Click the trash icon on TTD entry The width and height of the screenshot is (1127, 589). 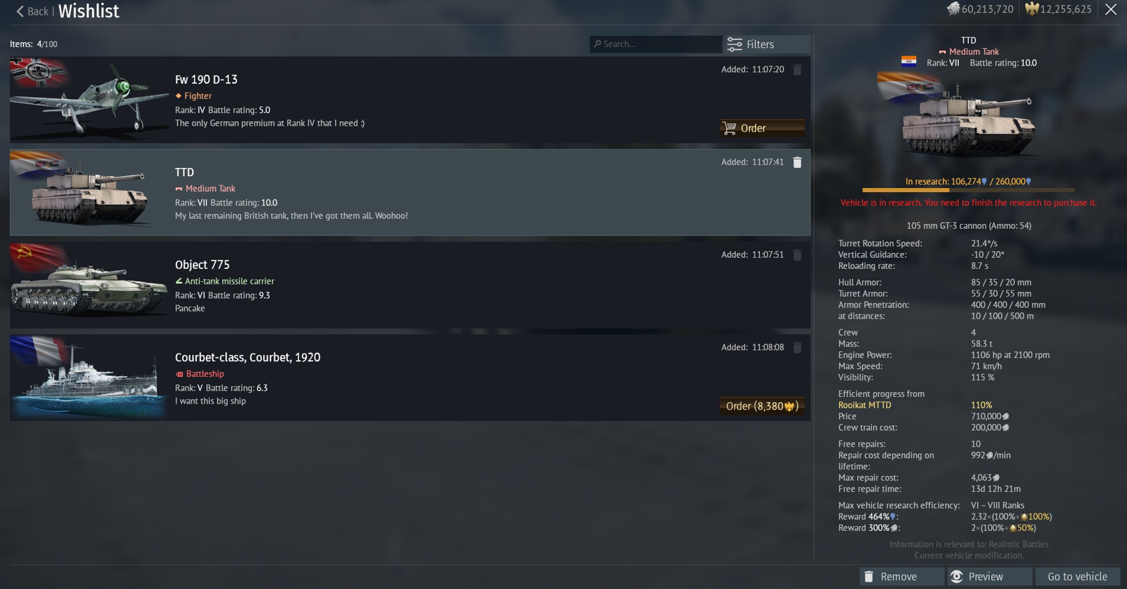coord(797,162)
